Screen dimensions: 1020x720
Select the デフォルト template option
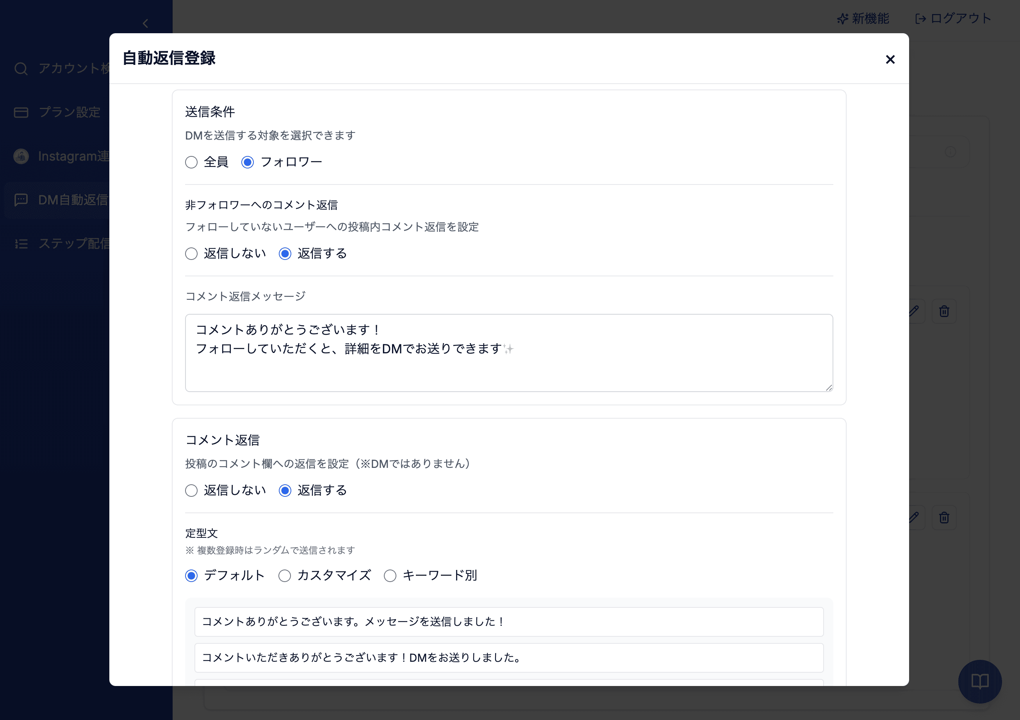point(191,576)
